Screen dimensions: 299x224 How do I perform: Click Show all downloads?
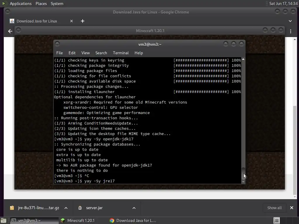tap(274, 208)
